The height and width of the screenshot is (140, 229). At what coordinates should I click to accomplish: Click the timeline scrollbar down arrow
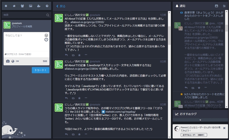[x=169, y=137]
